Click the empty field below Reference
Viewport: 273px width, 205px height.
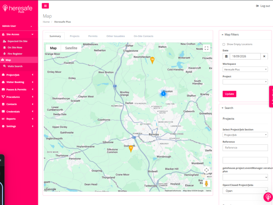(x=245, y=160)
